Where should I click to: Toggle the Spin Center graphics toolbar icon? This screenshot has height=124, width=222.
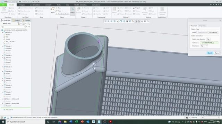coord(139,21)
